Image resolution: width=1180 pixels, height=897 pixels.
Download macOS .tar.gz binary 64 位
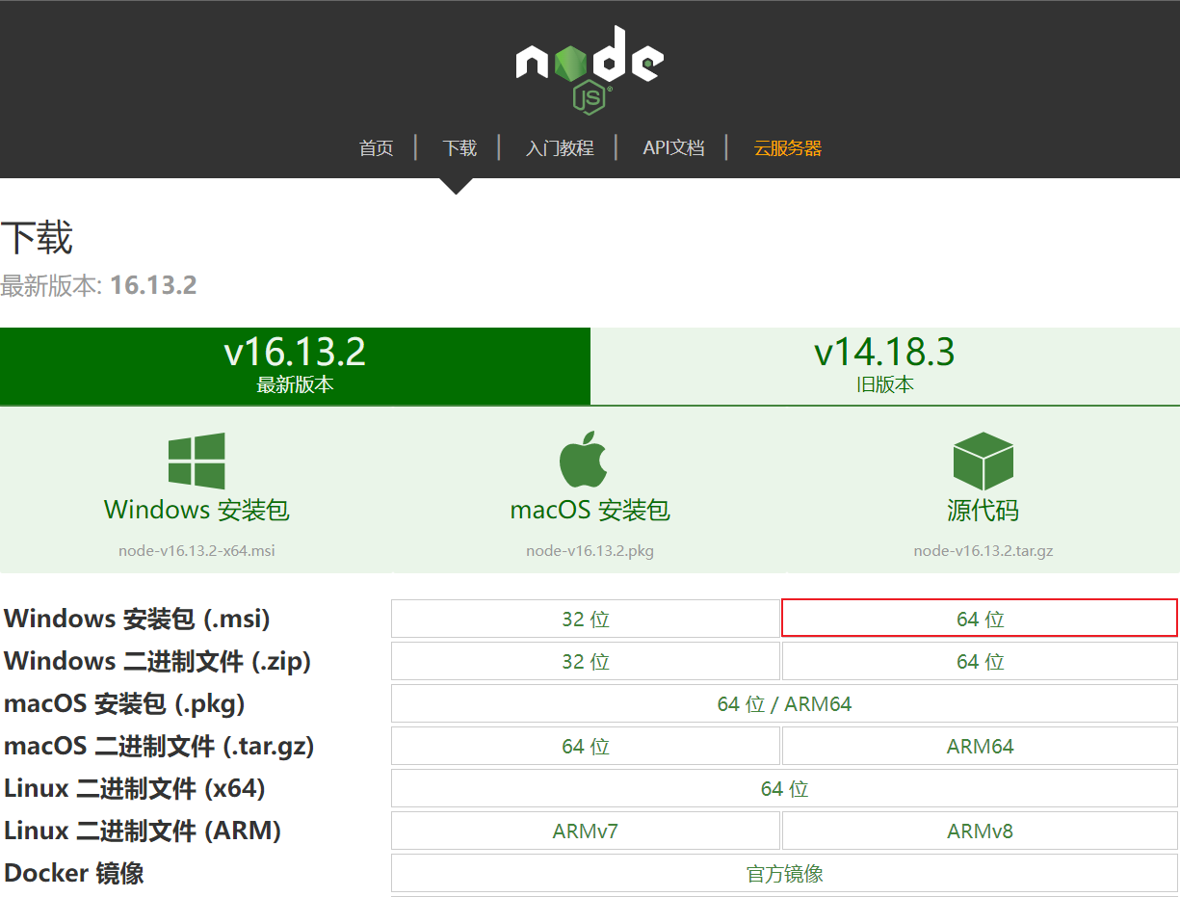586,746
